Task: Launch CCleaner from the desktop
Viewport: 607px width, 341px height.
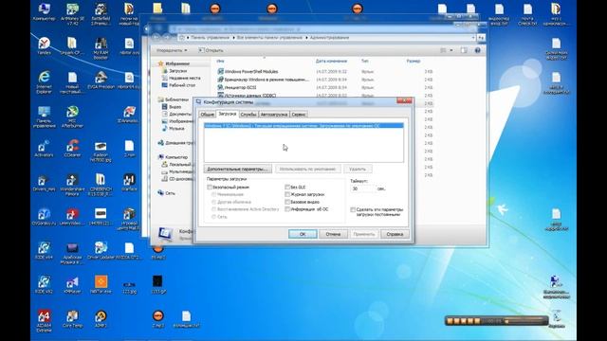Action: 72,149
